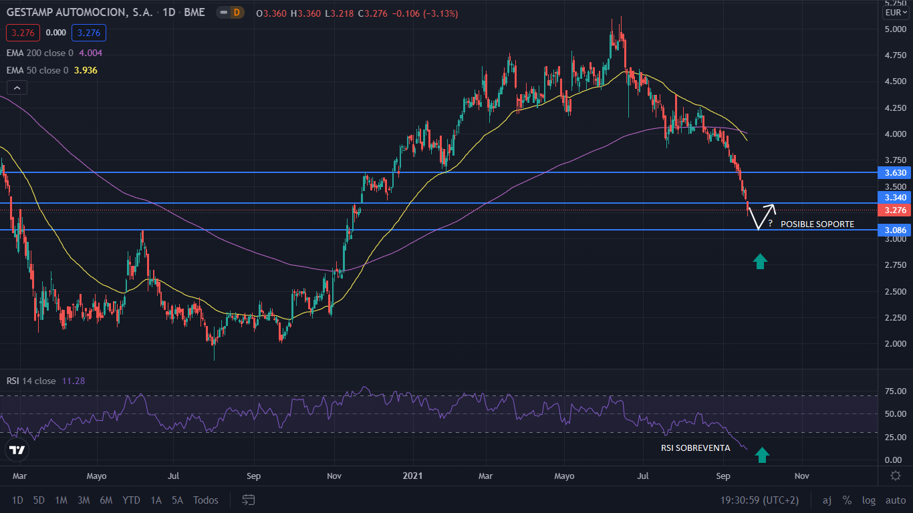The image size is (913, 513).
Task: Select the 6M time range
Action: (106, 500)
